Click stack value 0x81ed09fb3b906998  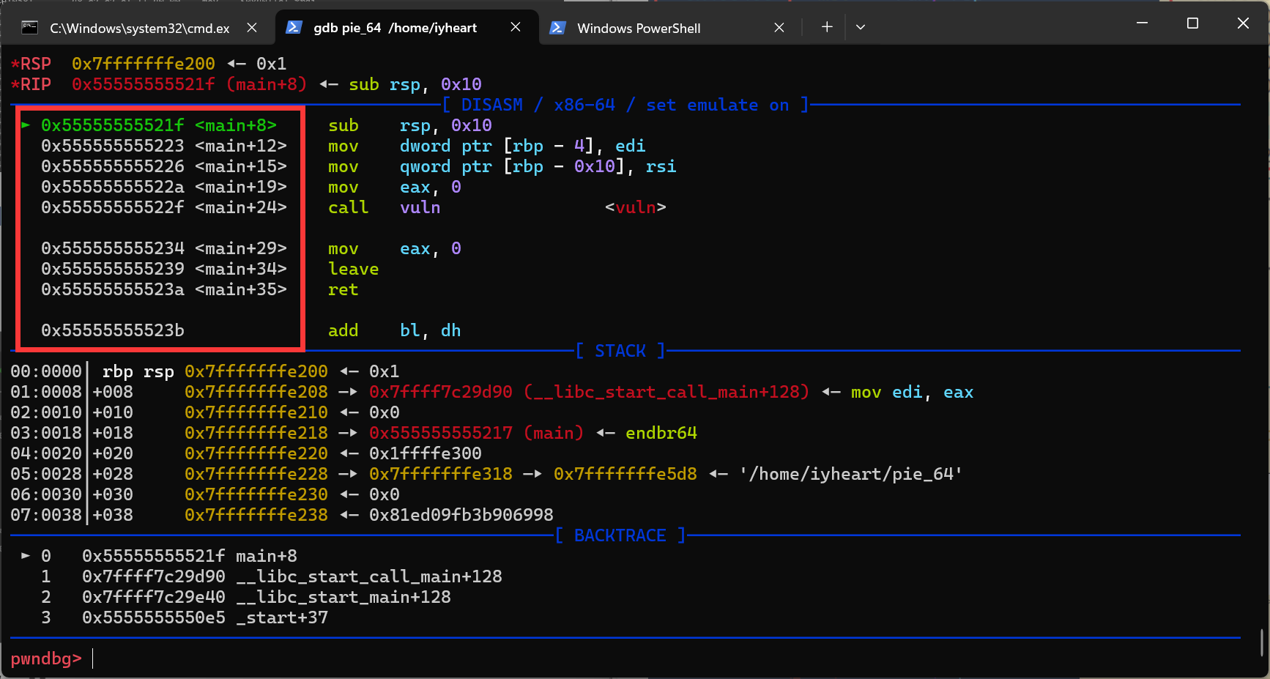click(461, 515)
